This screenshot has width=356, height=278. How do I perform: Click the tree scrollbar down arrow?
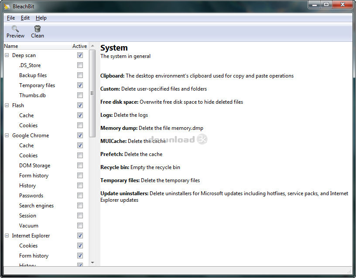tap(92, 263)
